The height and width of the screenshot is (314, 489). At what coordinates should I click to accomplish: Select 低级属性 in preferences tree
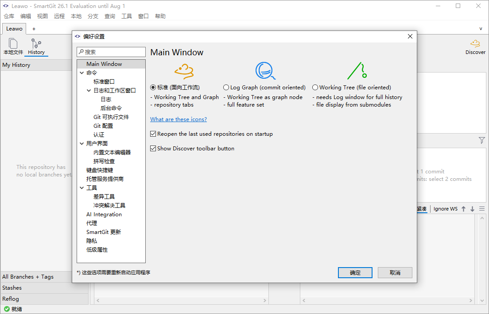(97, 250)
